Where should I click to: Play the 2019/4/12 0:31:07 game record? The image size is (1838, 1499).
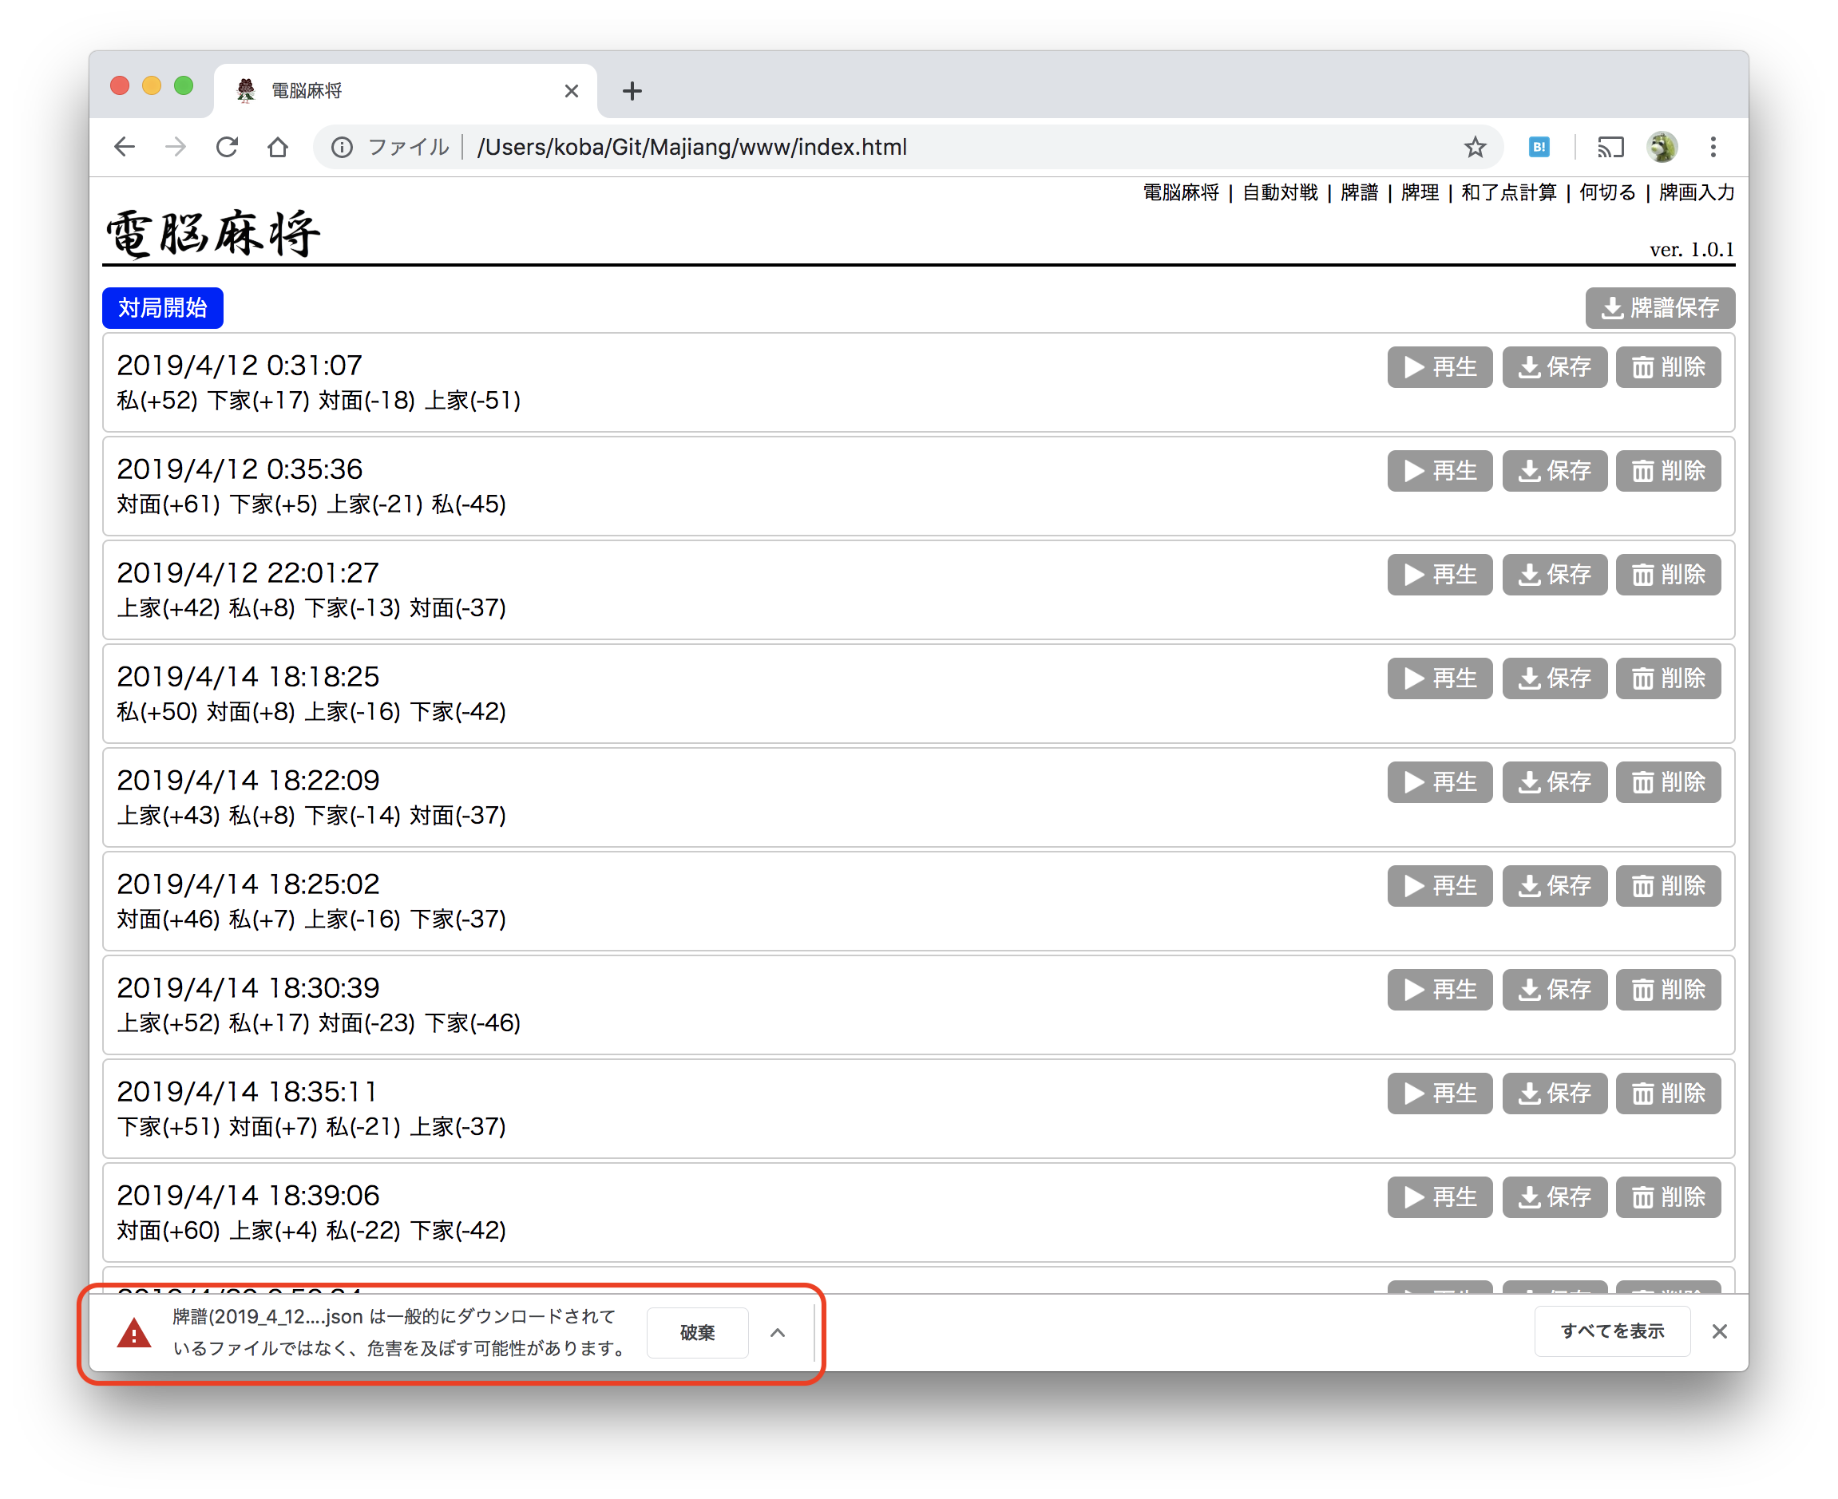pos(1439,367)
